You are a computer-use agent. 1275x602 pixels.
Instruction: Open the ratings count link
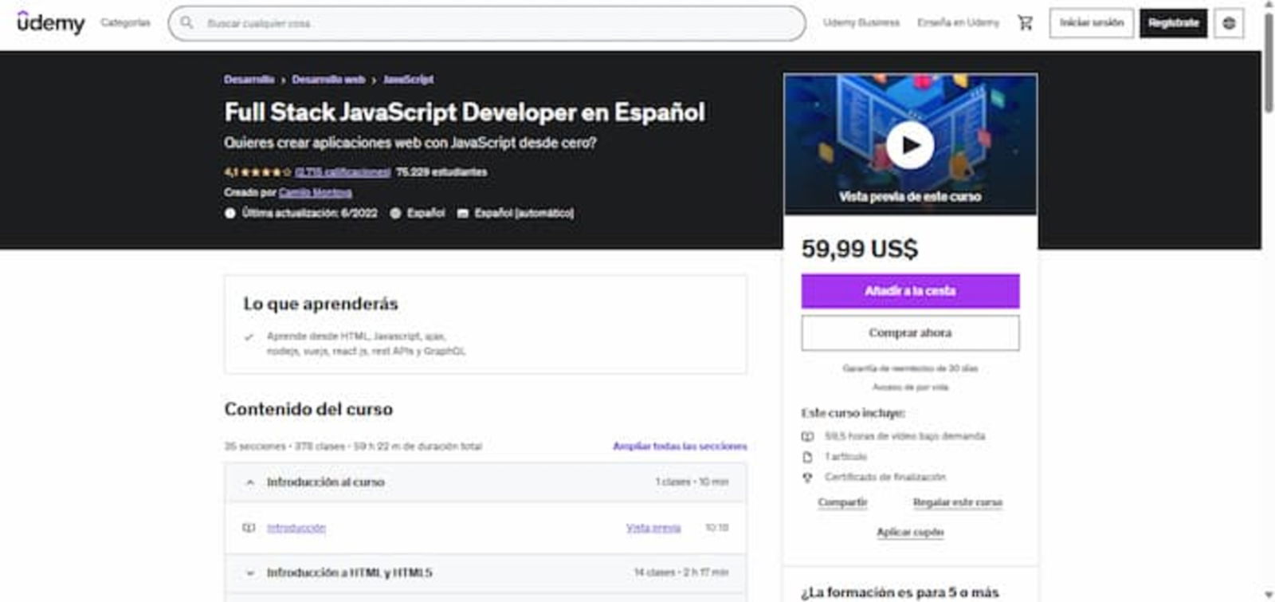[x=343, y=172]
